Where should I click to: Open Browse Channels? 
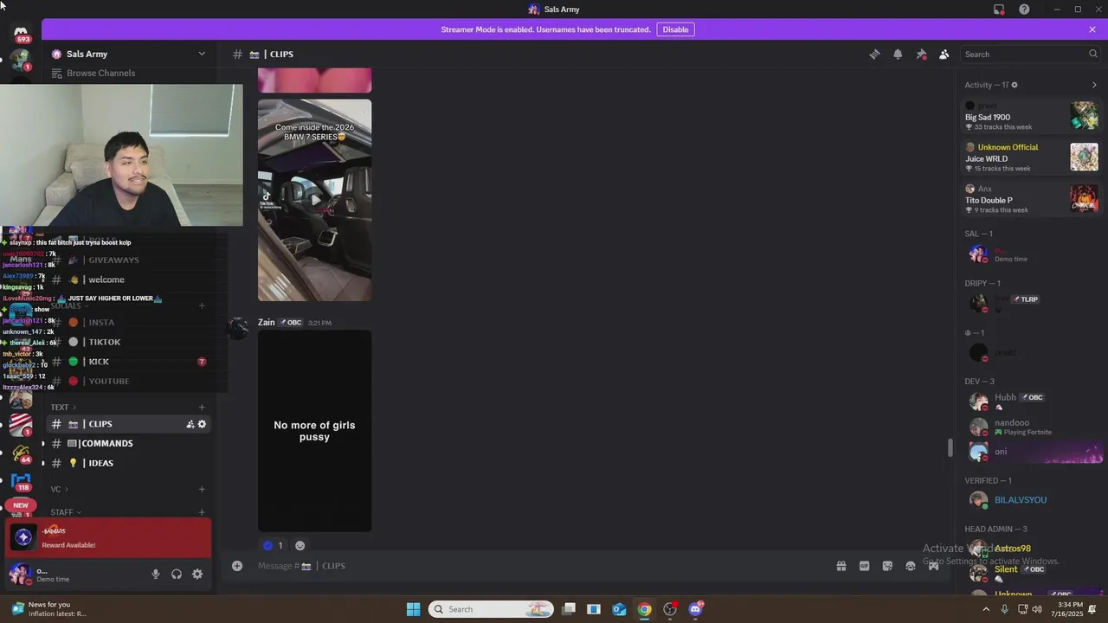click(100, 74)
